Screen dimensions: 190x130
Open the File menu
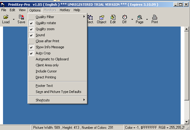click(x=4, y=10)
